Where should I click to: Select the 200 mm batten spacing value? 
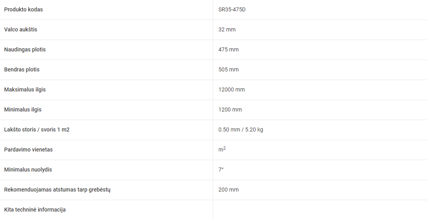coord(228,190)
